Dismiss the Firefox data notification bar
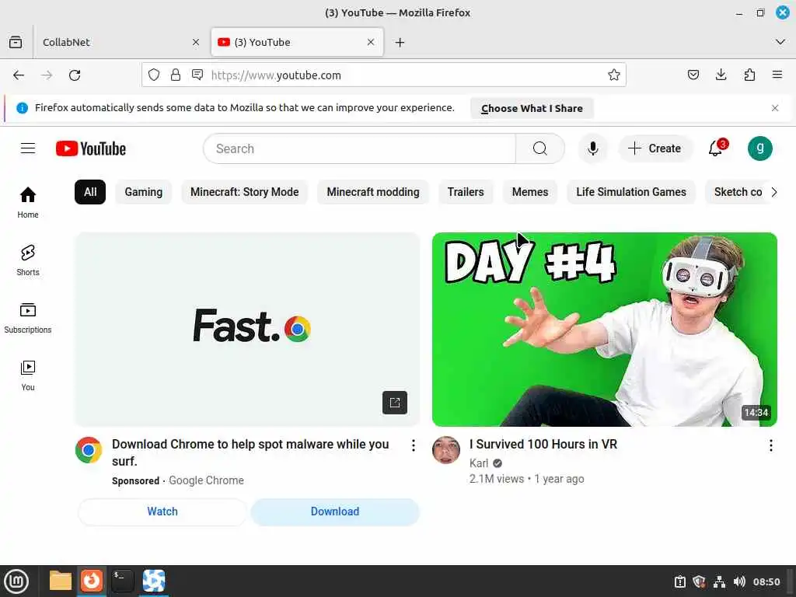 tap(775, 107)
